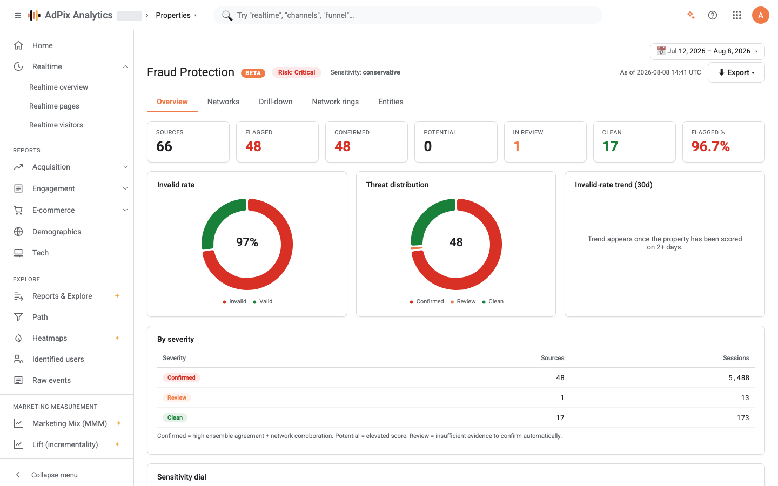Open the user account avatar
The height and width of the screenshot is (486, 778).
tap(761, 15)
